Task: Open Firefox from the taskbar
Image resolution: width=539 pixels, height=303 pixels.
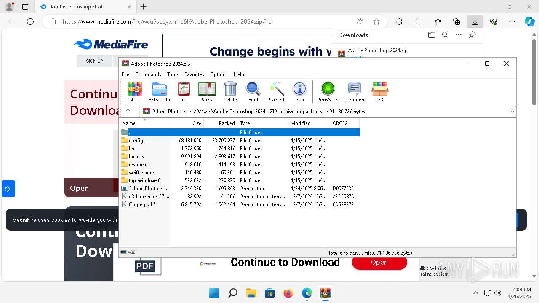Action: [x=288, y=293]
